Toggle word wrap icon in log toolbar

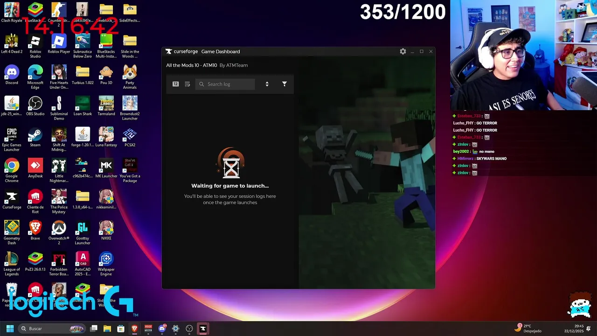[187, 84]
